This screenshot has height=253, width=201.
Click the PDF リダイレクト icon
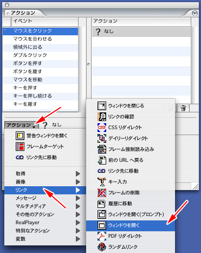point(102,236)
